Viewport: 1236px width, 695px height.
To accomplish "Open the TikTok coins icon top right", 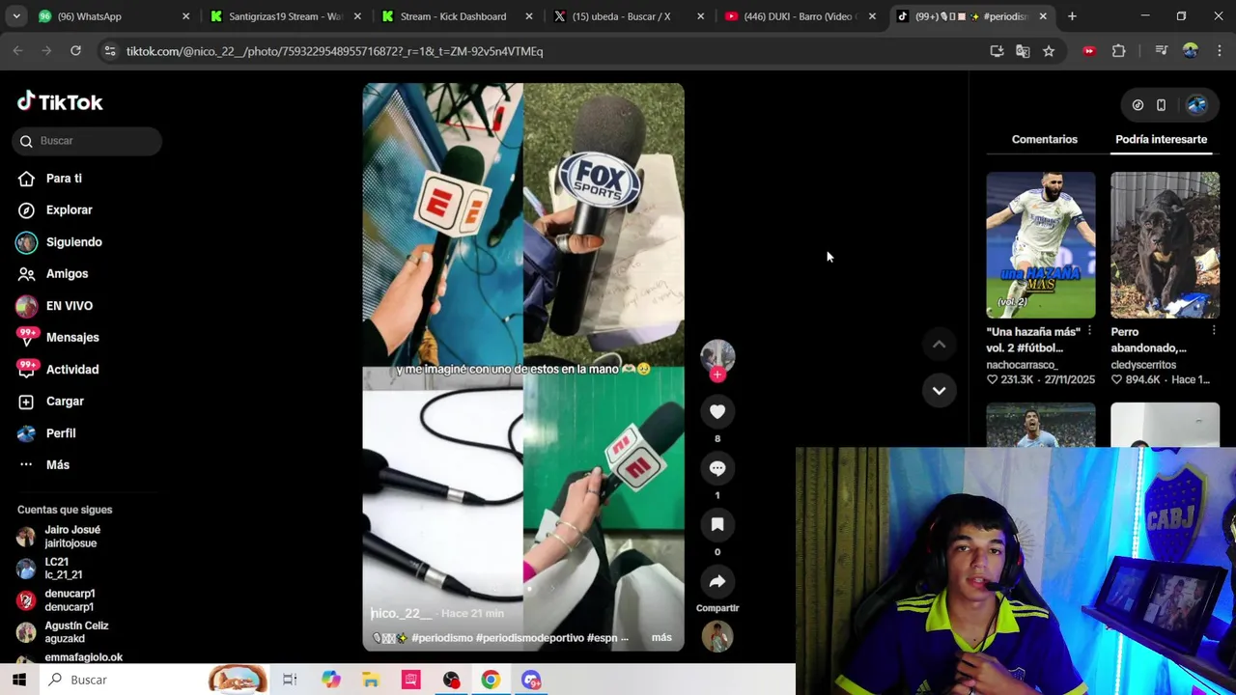I will tap(1138, 105).
